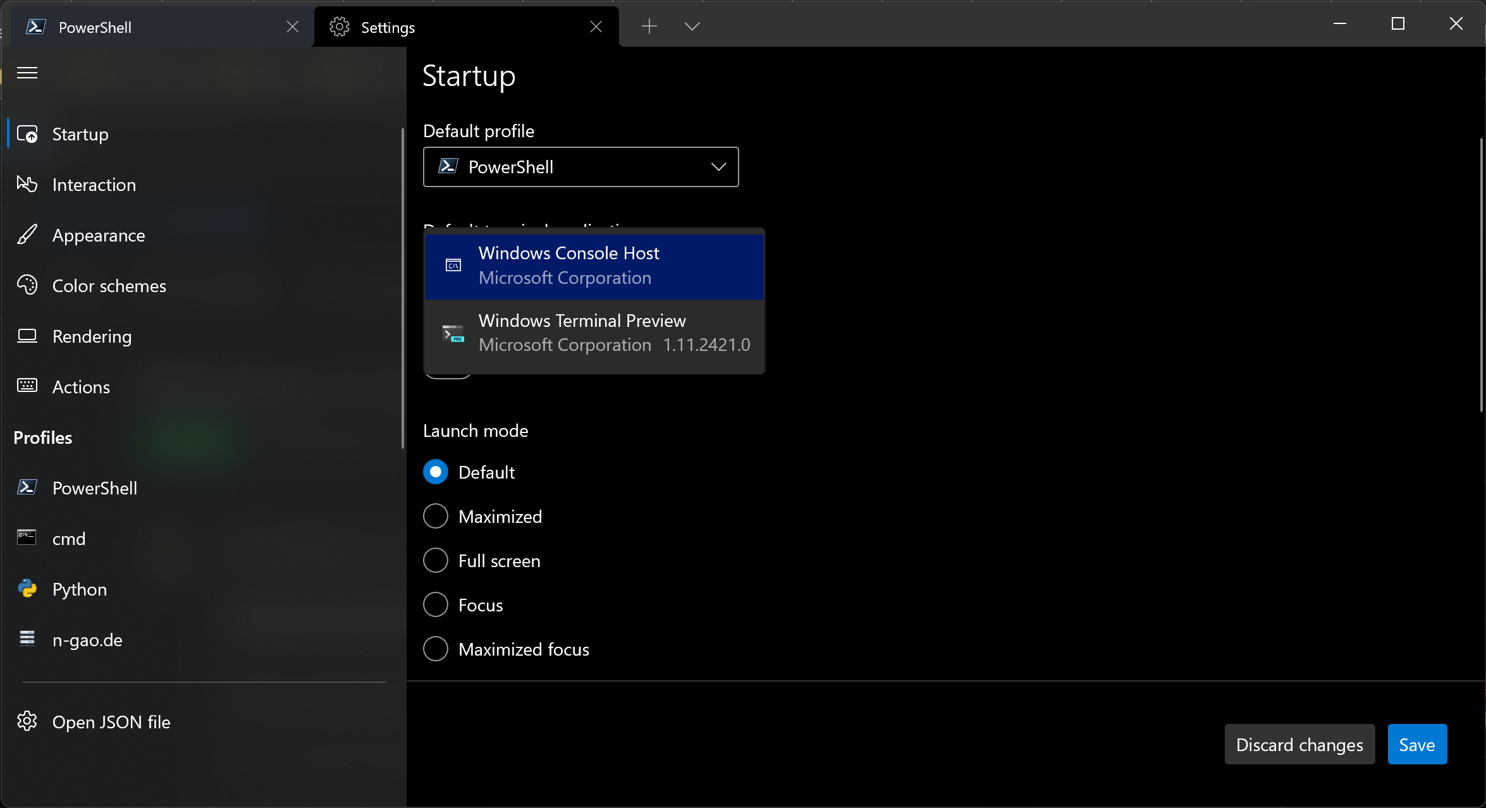The height and width of the screenshot is (808, 1486).
Task: Open the Python profile via its icon
Action: tap(27, 589)
